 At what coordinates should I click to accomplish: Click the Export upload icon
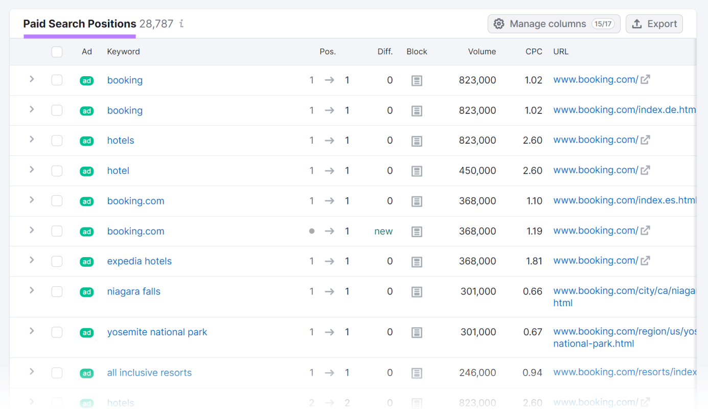(637, 23)
